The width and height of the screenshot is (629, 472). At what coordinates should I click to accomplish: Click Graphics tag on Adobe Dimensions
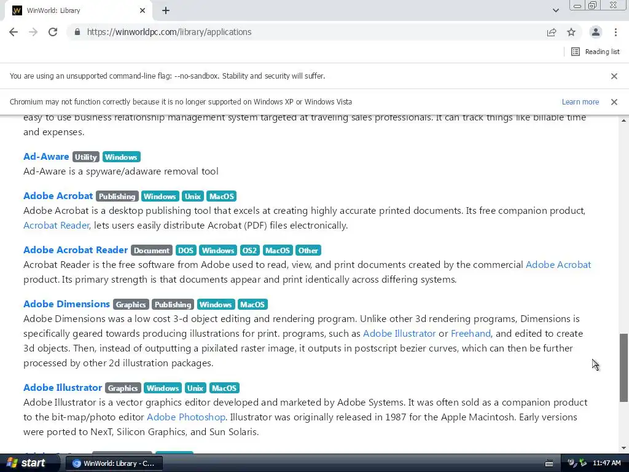tap(131, 305)
